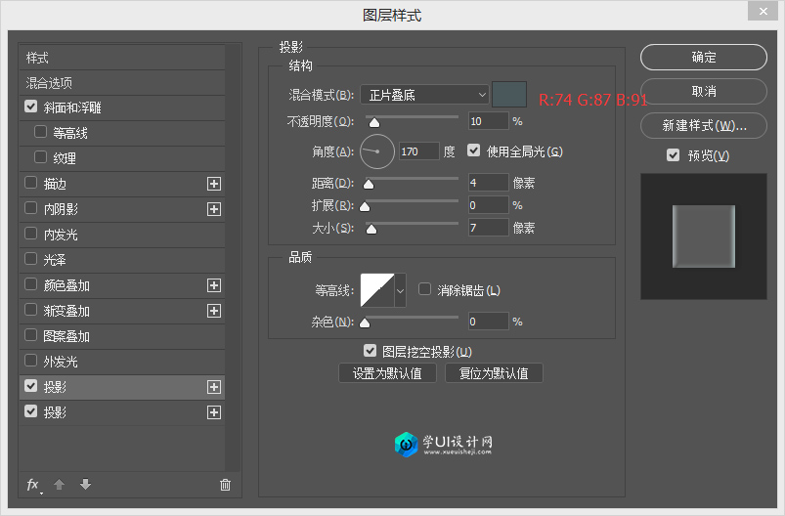785x516 pixels.
Task: Click the 设置为默认值 button
Action: pos(387,373)
